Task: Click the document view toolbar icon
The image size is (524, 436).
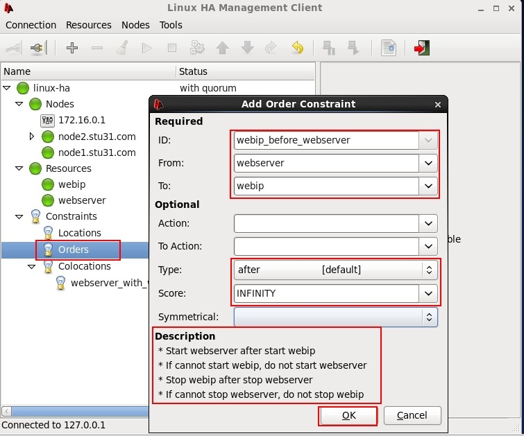Action: (x=389, y=48)
